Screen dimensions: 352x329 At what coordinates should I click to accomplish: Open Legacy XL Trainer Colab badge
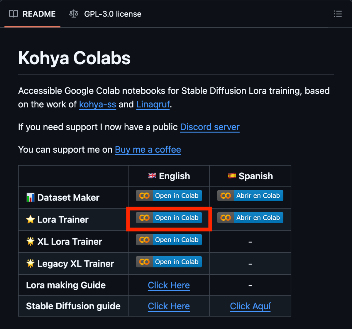169,262
